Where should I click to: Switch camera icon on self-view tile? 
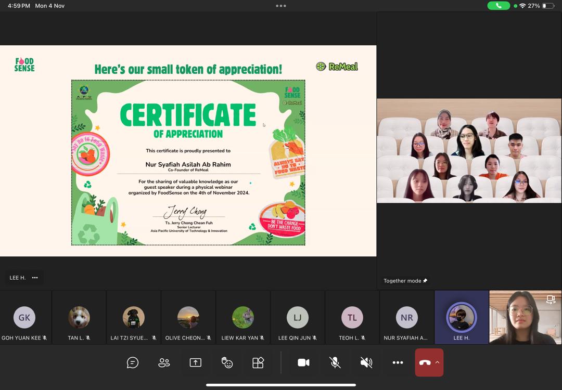click(551, 300)
